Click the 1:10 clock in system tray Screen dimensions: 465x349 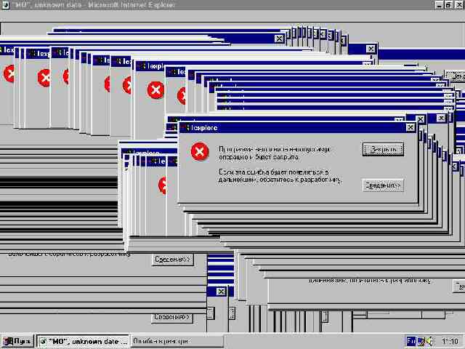pyautogui.click(x=450, y=341)
